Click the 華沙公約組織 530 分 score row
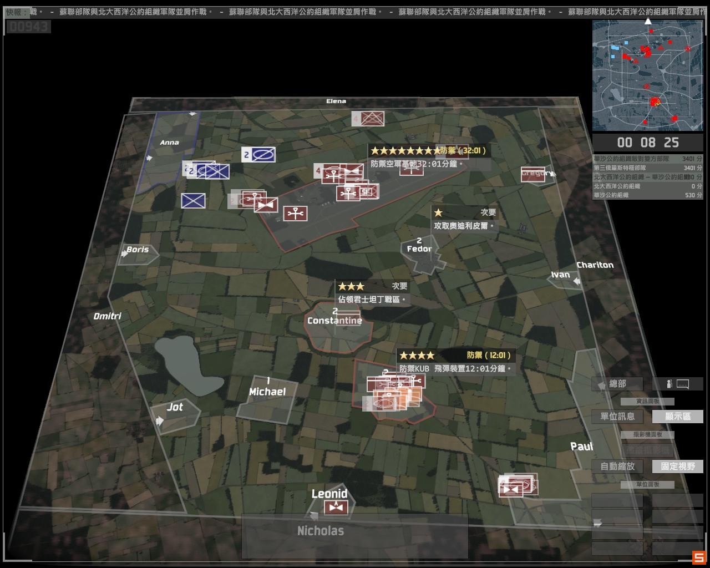This screenshot has height=568, width=710. click(647, 195)
